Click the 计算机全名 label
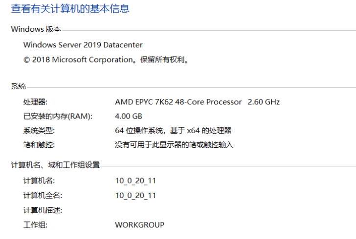356x239 pixels. point(43,196)
